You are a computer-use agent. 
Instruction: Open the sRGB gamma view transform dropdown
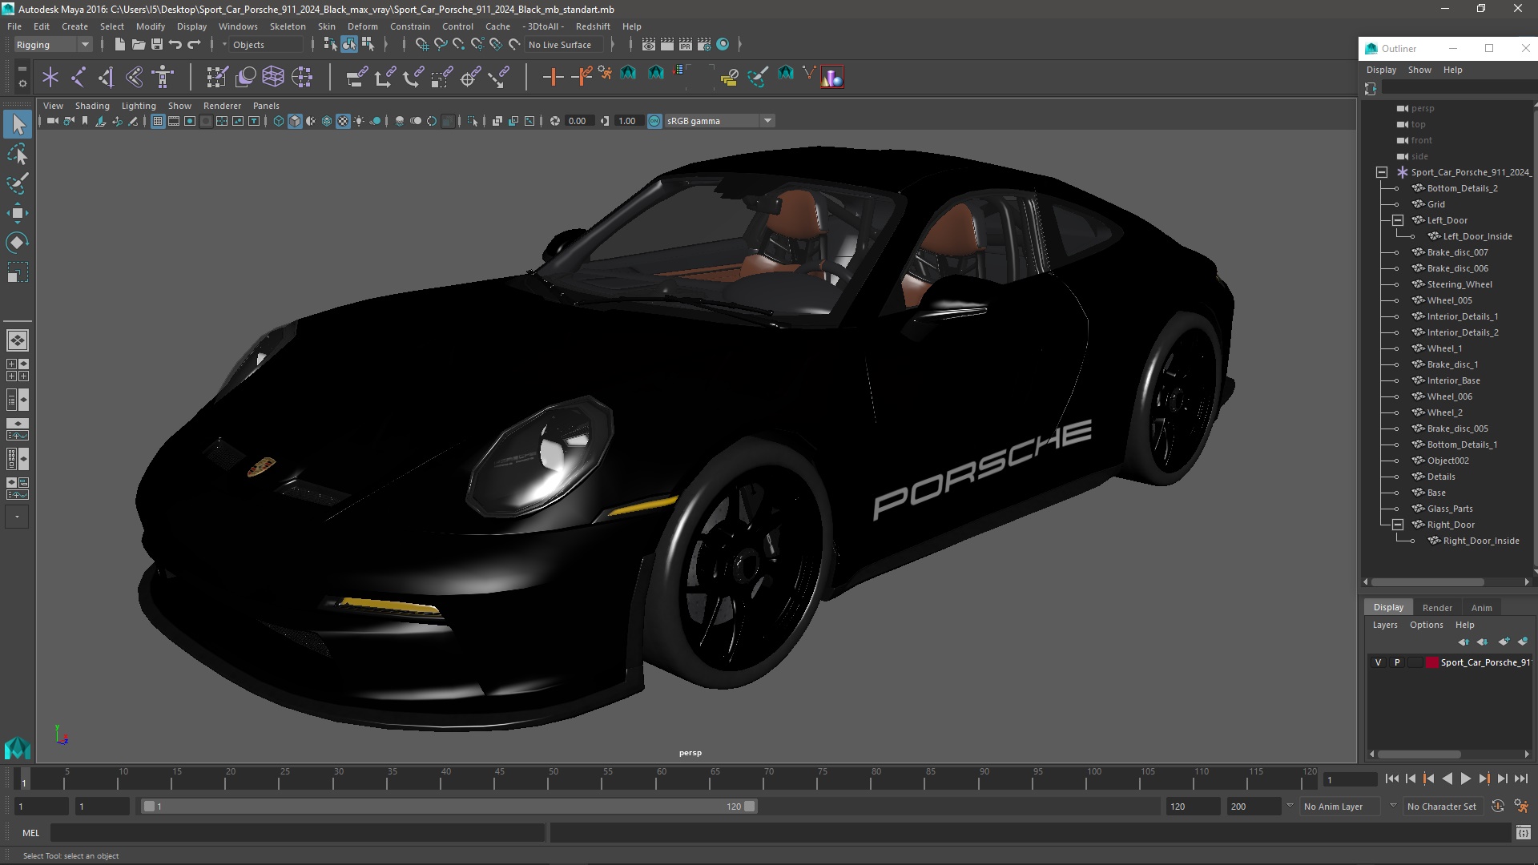[719, 121]
